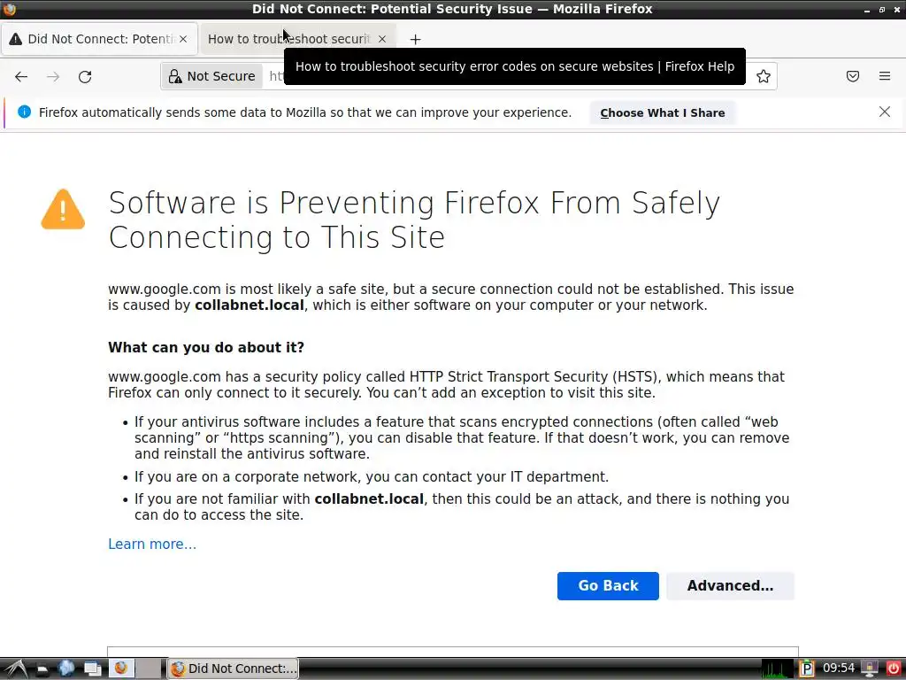Click the back navigation arrow
Screen dimensions: 906x680
click(21, 76)
